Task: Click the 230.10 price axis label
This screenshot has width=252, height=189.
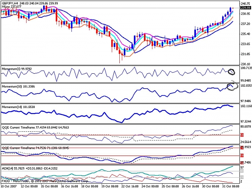Action: pyautogui.click(x=246, y=64)
